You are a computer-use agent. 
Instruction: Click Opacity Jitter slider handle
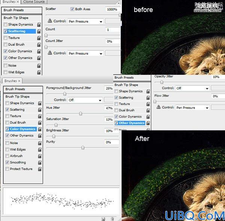(162, 82)
